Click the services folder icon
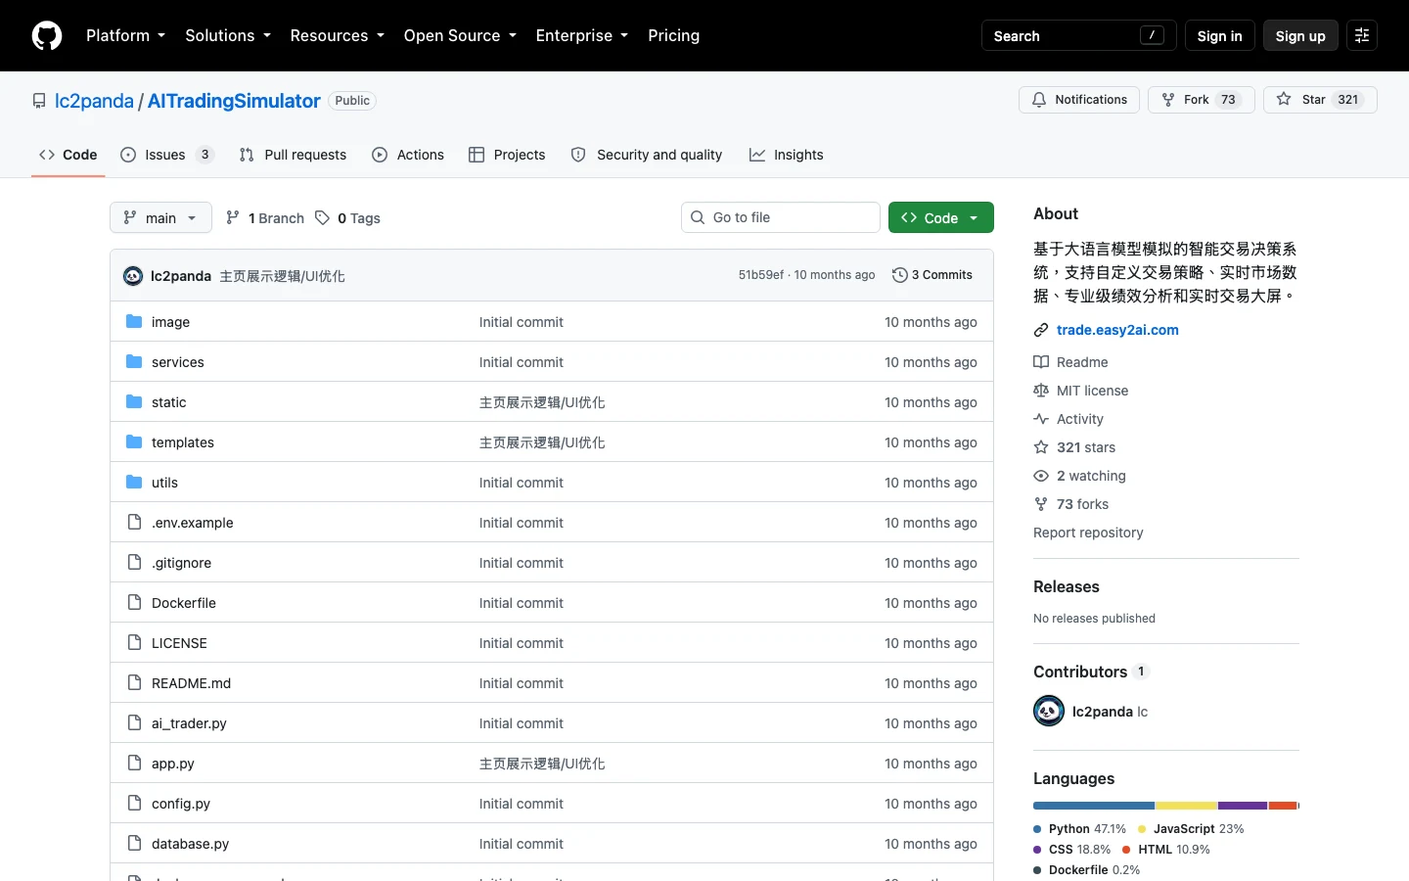1409x881 pixels. tap(134, 362)
